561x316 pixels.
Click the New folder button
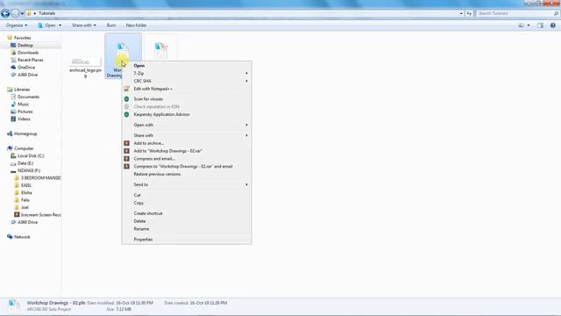(136, 25)
